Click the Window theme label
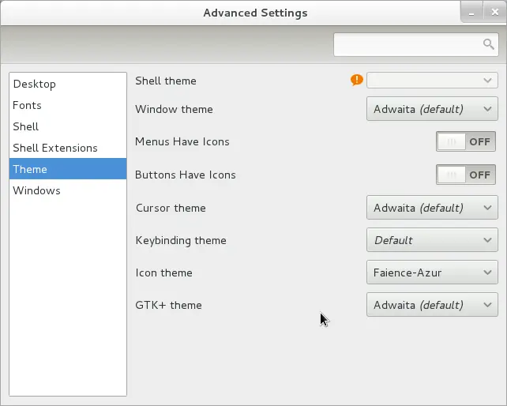507x406 pixels. [x=174, y=109]
